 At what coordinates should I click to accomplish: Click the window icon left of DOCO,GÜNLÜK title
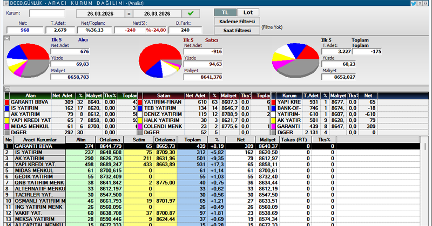(x=6, y=3)
